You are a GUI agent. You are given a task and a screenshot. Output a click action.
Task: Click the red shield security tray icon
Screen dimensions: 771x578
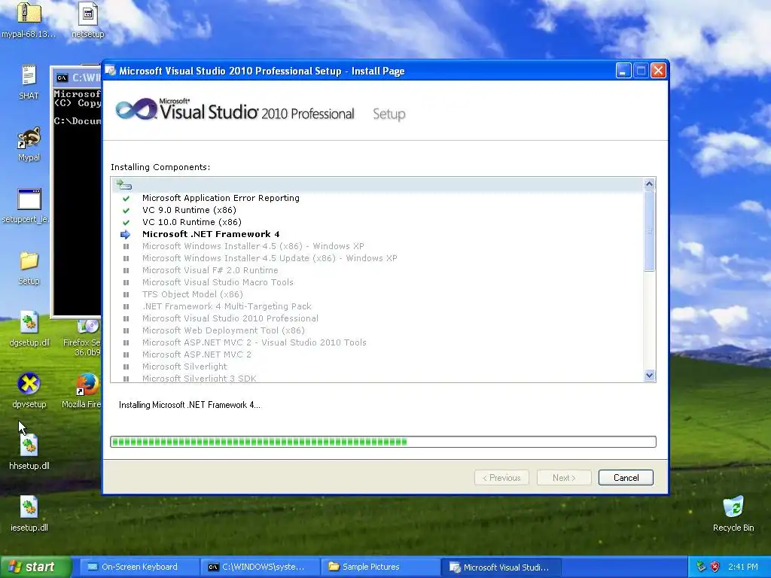pyautogui.click(x=715, y=567)
